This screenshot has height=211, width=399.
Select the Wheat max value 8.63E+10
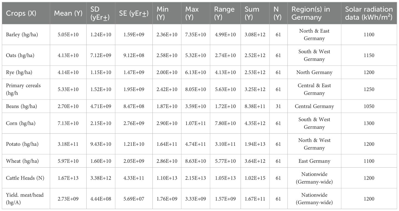[196, 161]
